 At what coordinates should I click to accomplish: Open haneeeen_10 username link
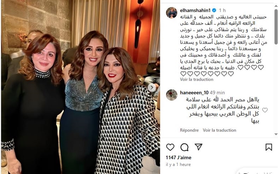click(x=194, y=92)
